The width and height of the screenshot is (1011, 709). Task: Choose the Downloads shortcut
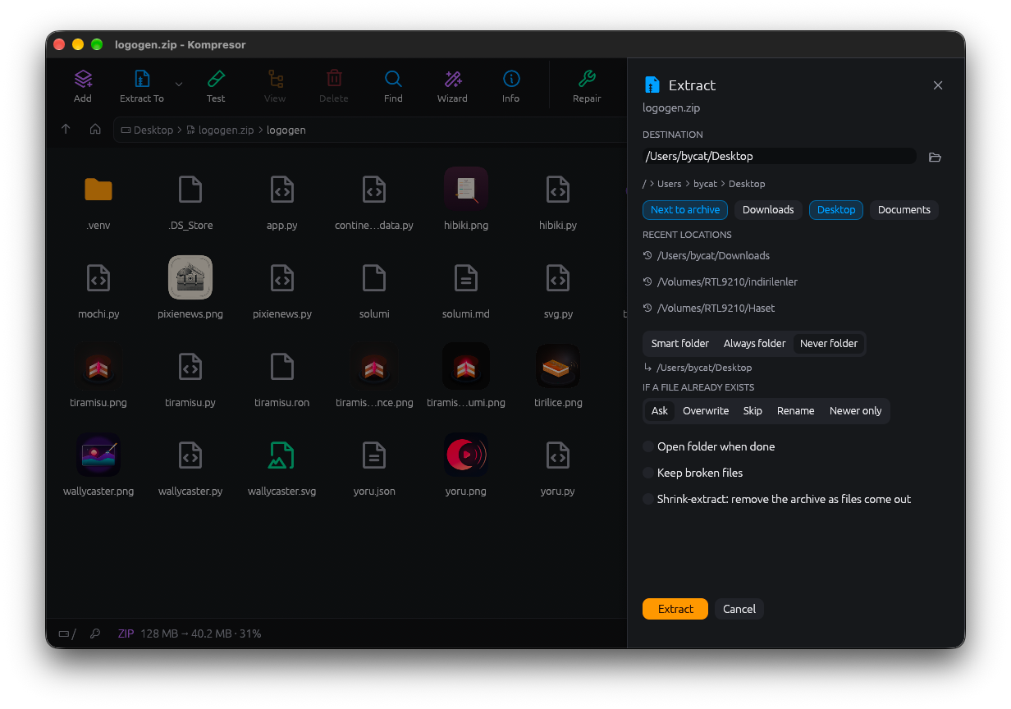(768, 210)
